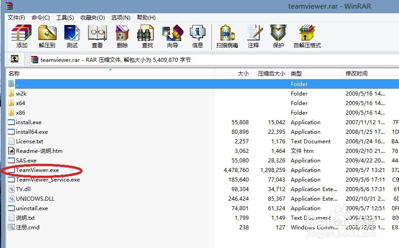Open the 文件(F) menu
The width and height of the screenshot is (399, 248).
(16, 17)
